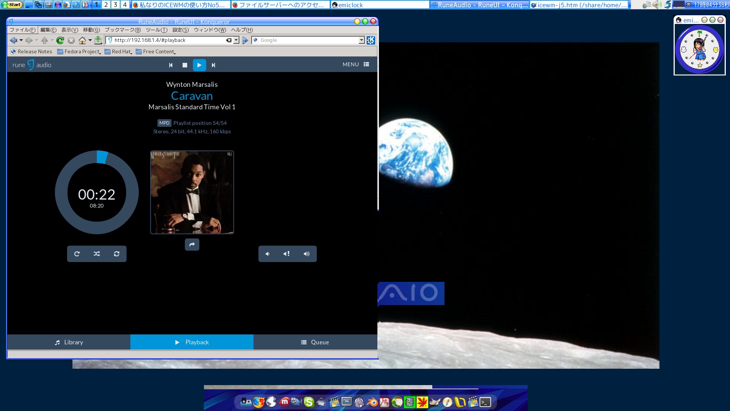Toggle shuffle/random playback
The width and height of the screenshot is (730, 411).
[x=97, y=254]
